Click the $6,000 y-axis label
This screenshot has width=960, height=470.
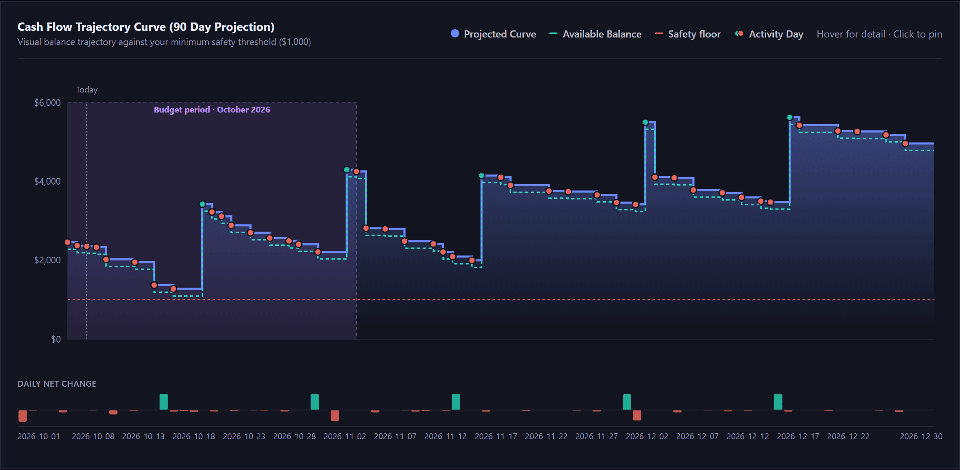[x=47, y=102]
